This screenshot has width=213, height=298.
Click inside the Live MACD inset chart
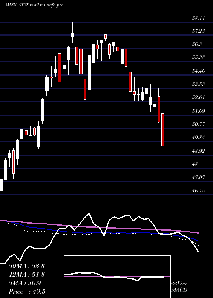coord(117,277)
